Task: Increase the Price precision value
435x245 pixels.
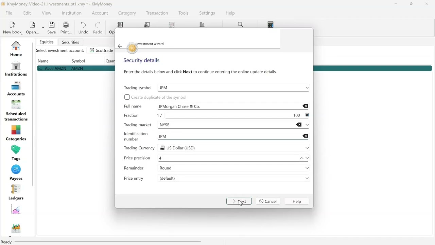Action: [301, 158]
